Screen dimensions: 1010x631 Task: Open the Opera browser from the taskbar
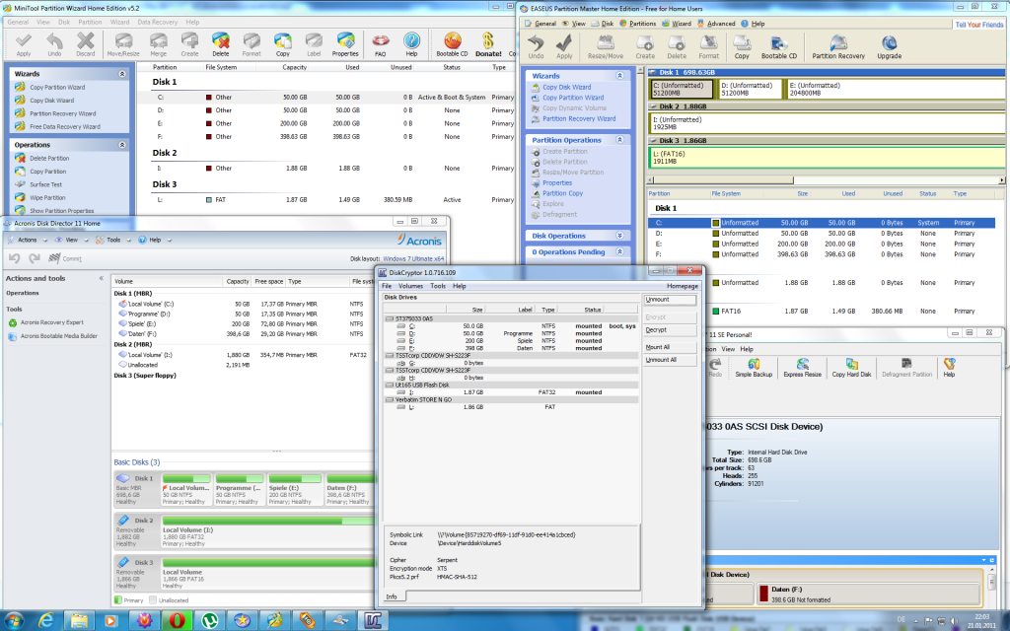177,619
